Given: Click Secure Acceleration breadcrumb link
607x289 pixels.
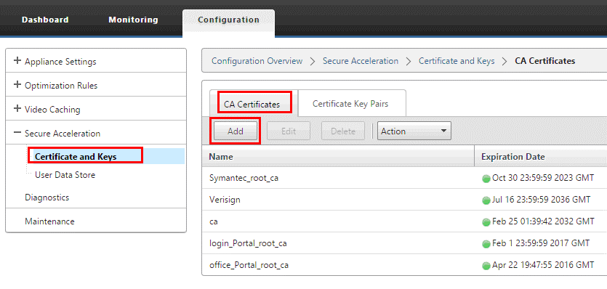Looking at the screenshot, I should click(x=361, y=61).
